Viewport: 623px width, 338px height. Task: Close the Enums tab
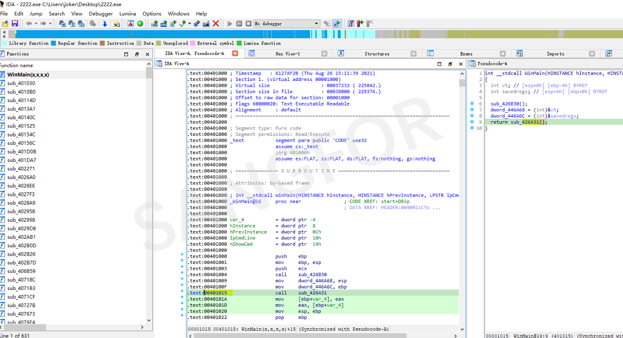pyautogui.click(x=503, y=53)
